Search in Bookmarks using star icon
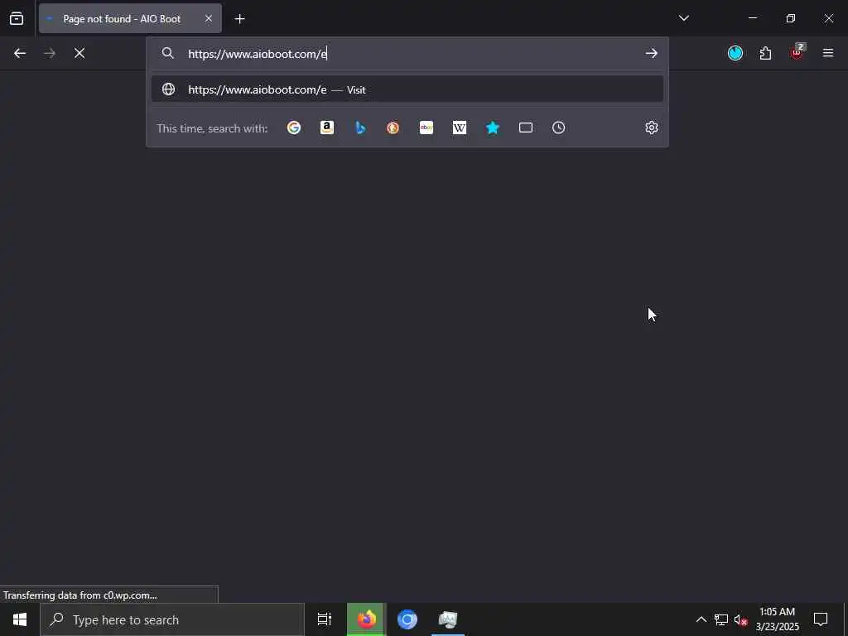 point(493,128)
